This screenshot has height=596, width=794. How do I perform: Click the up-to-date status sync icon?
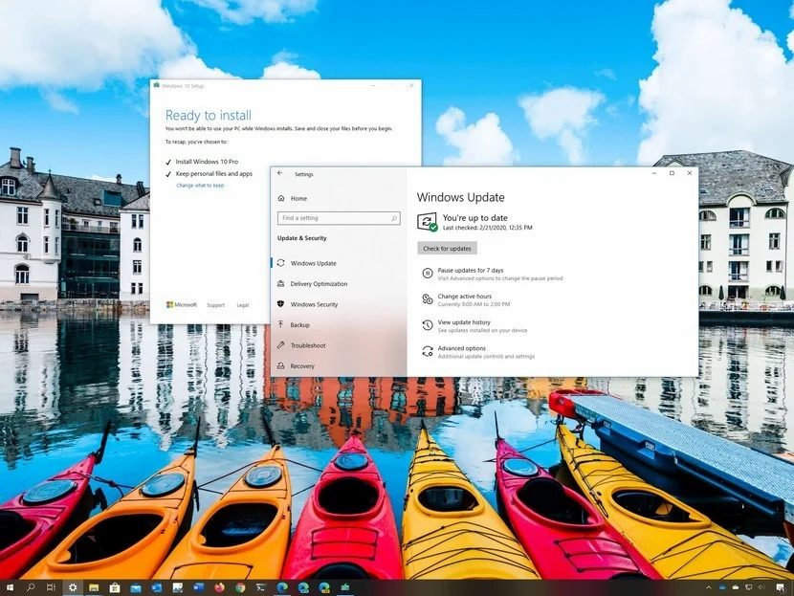pyautogui.click(x=427, y=222)
